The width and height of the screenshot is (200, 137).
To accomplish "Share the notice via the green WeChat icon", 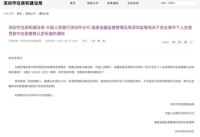I will point(174,42).
